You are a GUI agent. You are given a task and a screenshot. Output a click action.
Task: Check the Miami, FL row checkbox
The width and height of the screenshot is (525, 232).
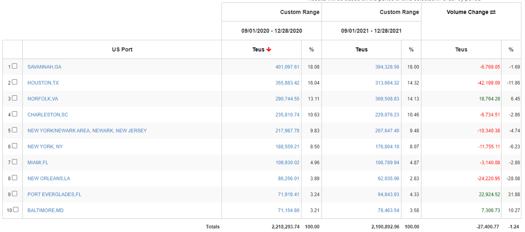[14, 162]
